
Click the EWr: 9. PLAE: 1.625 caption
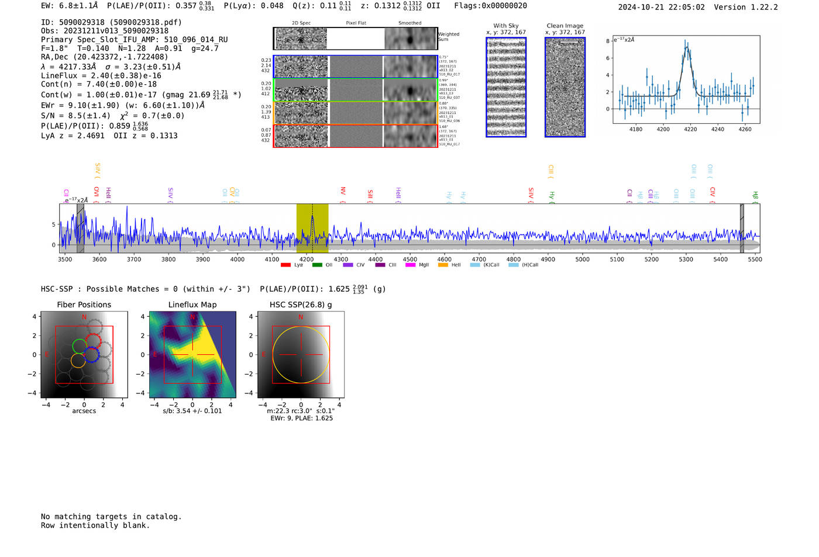(x=301, y=418)
